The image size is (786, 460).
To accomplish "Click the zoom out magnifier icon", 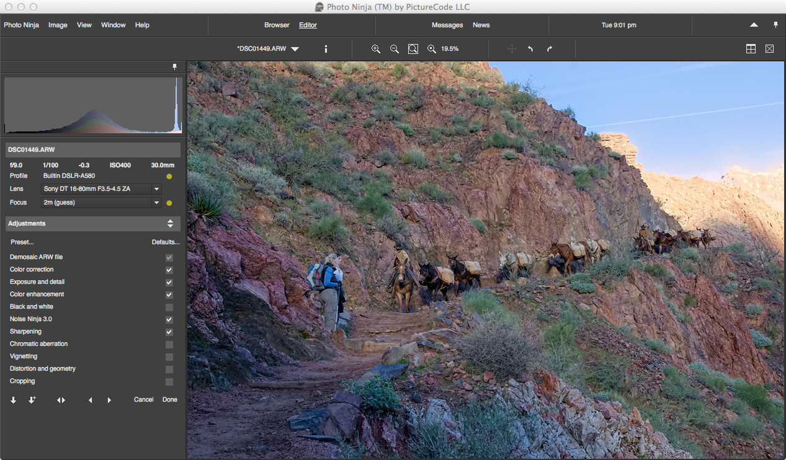I will pos(394,49).
